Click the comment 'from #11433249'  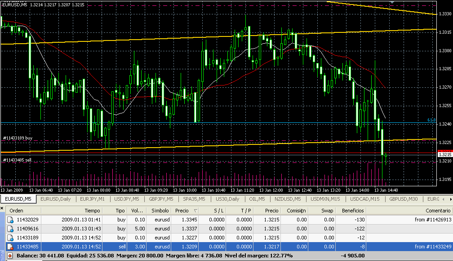pyautogui.click(x=433, y=247)
